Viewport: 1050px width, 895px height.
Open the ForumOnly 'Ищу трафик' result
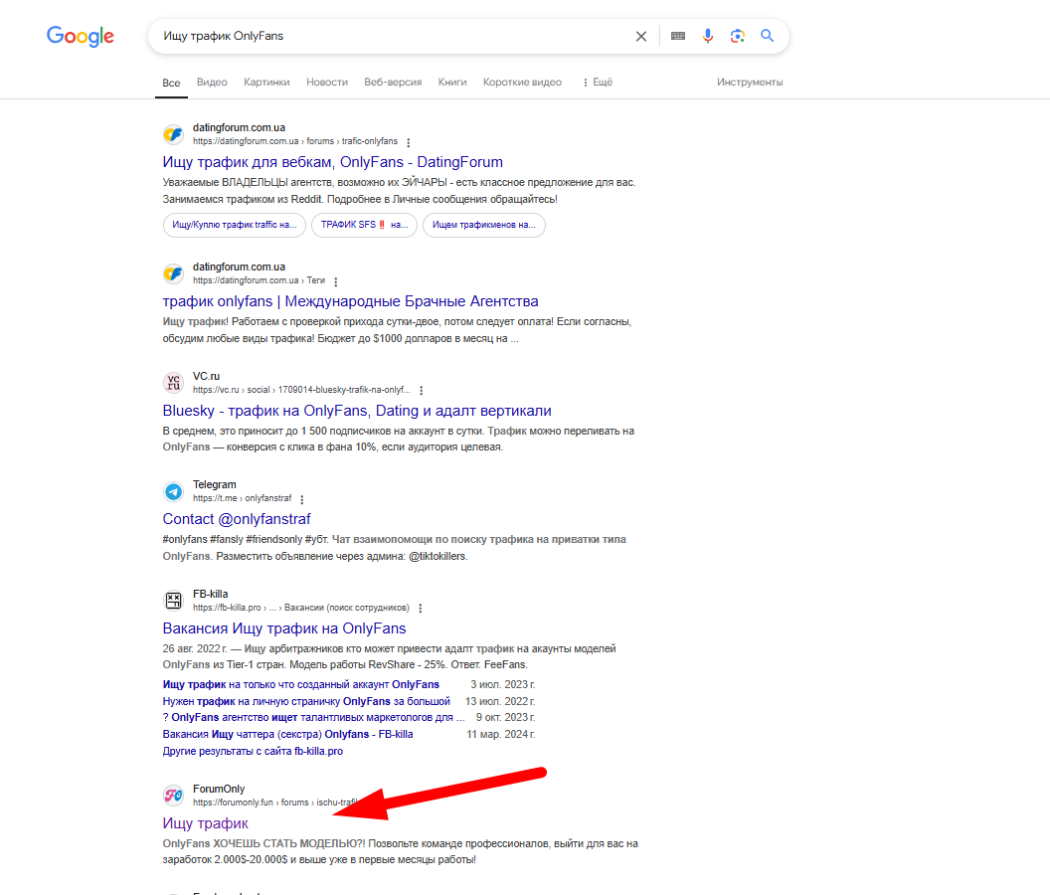tap(205, 823)
